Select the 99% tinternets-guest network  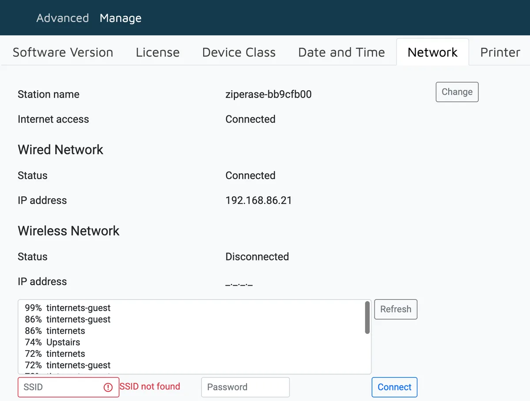(191, 308)
